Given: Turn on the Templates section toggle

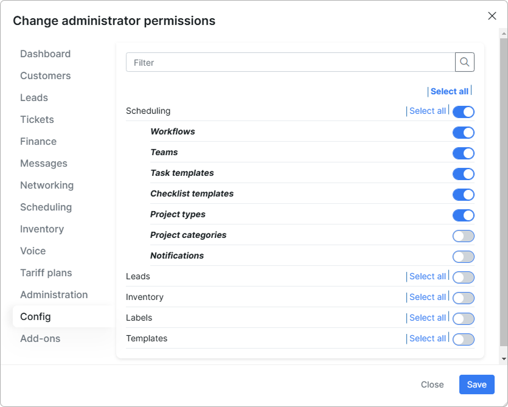Looking at the screenshot, I should click(464, 339).
